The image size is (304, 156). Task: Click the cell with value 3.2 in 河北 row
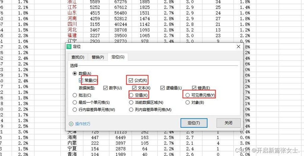(x=191, y=30)
